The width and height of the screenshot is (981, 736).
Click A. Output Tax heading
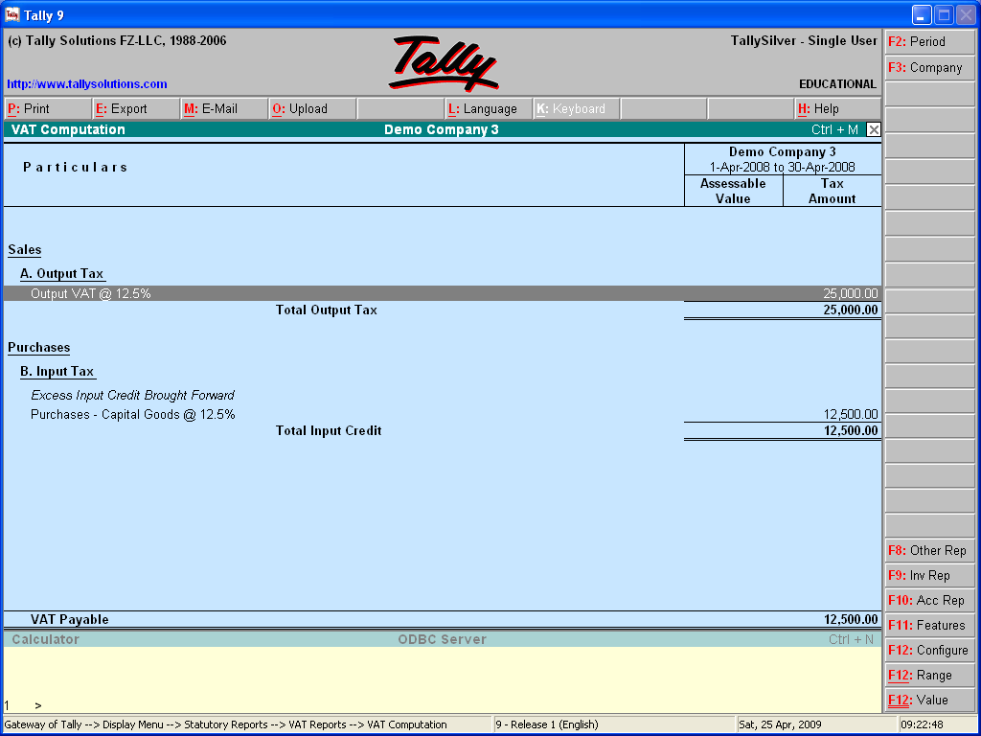click(62, 273)
